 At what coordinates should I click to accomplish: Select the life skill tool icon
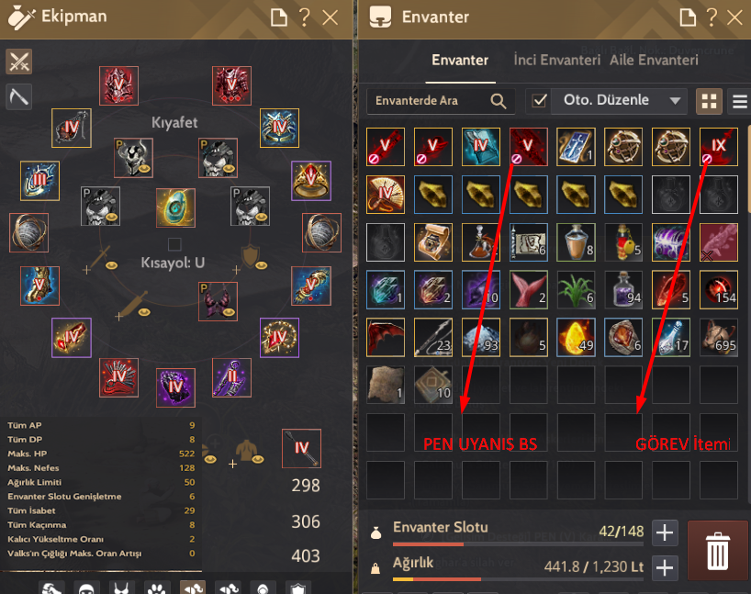tap(18, 96)
